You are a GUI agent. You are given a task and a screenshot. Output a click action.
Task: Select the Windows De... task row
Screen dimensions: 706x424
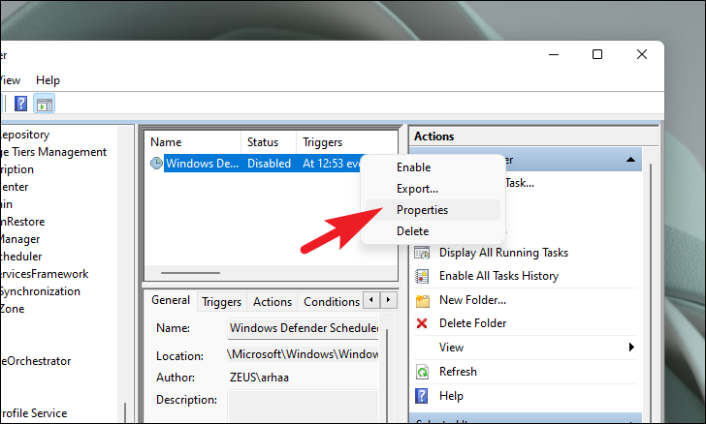pos(202,164)
